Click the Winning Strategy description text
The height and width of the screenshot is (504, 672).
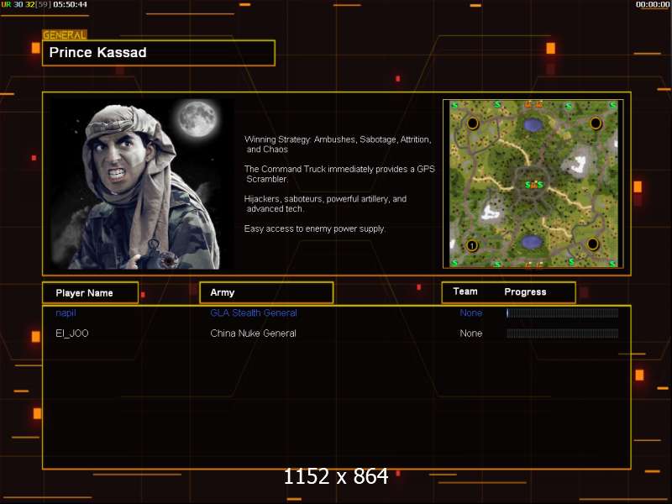pyautogui.click(x=338, y=144)
